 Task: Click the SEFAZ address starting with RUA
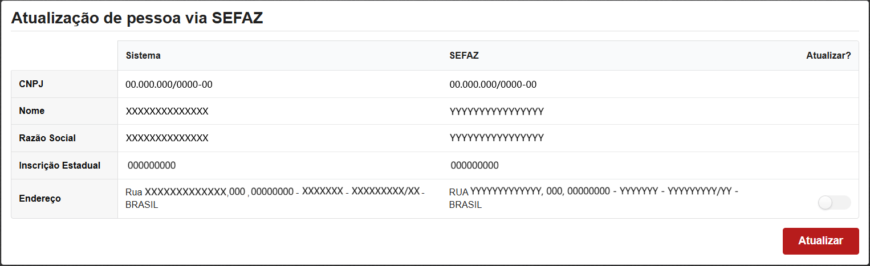click(593, 198)
